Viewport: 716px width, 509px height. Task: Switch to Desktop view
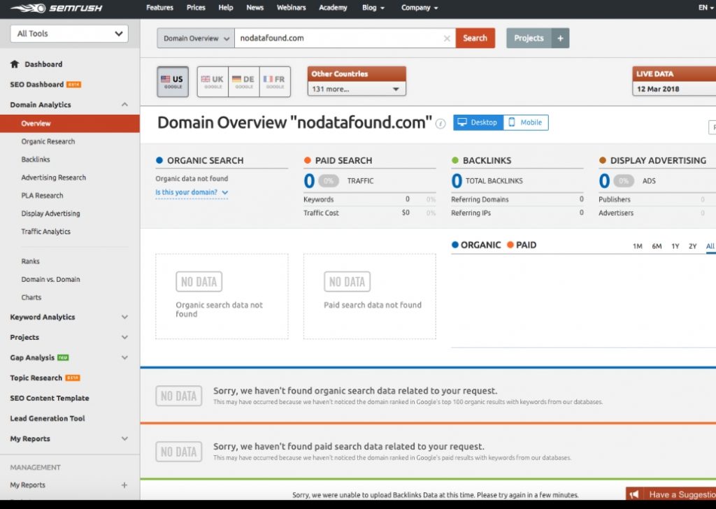pyautogui.click(x=478, y=122)
